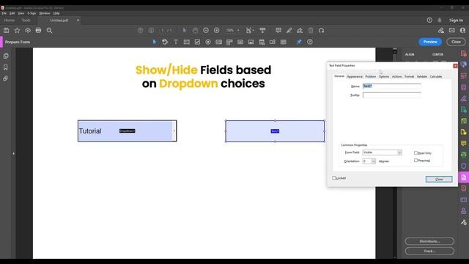
Task: Add a check box form tool
Action: tap(197, 42)
